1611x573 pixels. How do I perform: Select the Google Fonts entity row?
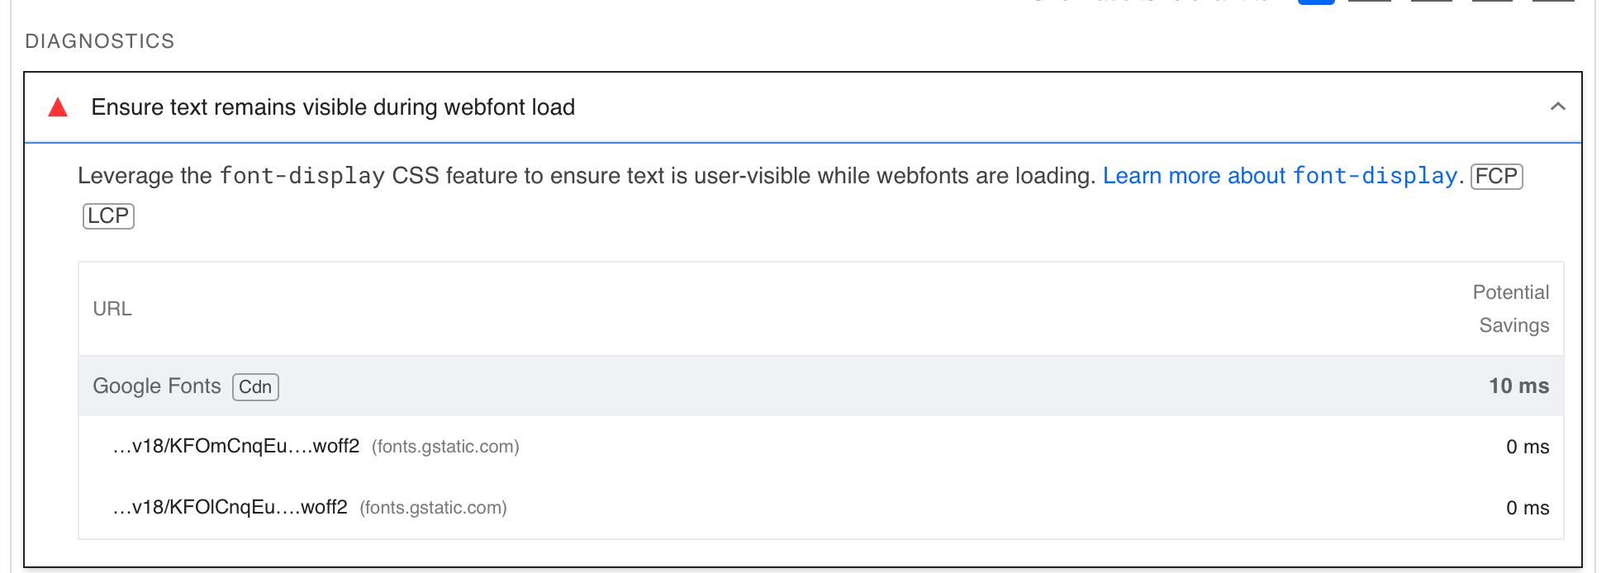pyautogui.click(x=821, y=386)
